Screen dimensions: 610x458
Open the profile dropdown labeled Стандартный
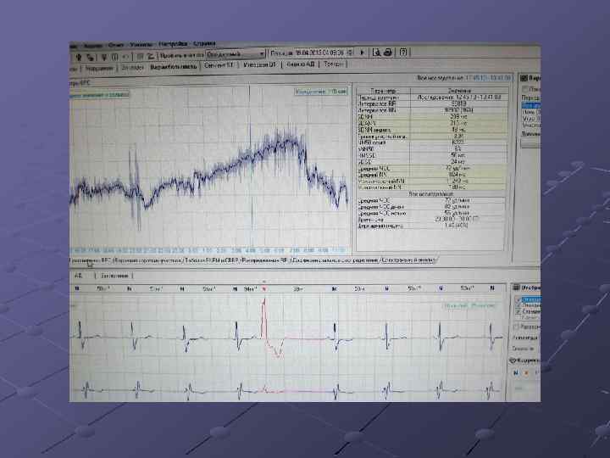pos(236,54)
